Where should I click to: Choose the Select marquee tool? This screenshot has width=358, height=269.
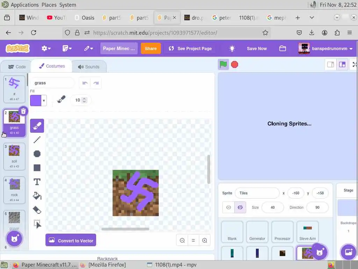37,224
